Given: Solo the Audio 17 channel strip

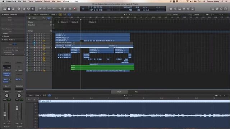Looking at the screenshot, I should (x=9, y=124).
